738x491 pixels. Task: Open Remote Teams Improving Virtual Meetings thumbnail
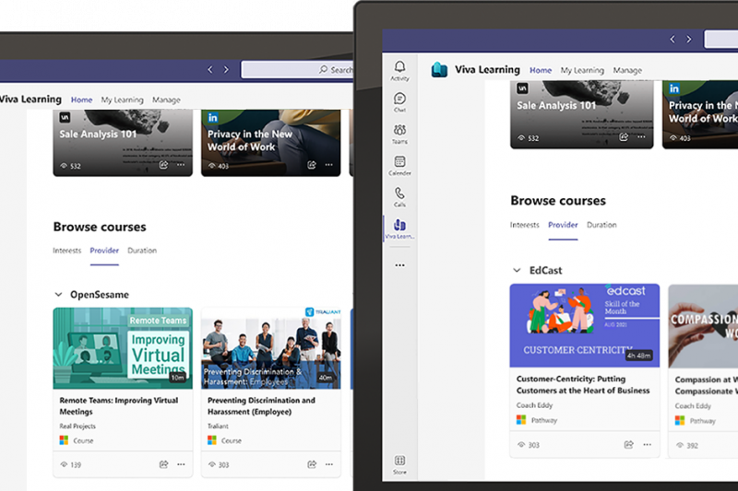click(123, 348)
